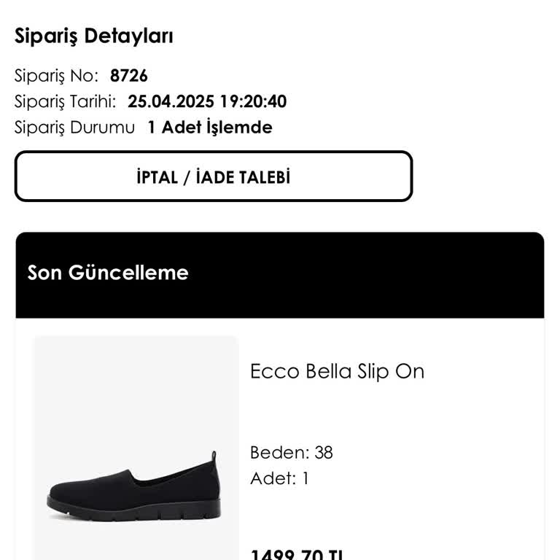Screen dimensions: 560x560
Task: Click the word Ecco in the product title
Action: pos(274,371)
